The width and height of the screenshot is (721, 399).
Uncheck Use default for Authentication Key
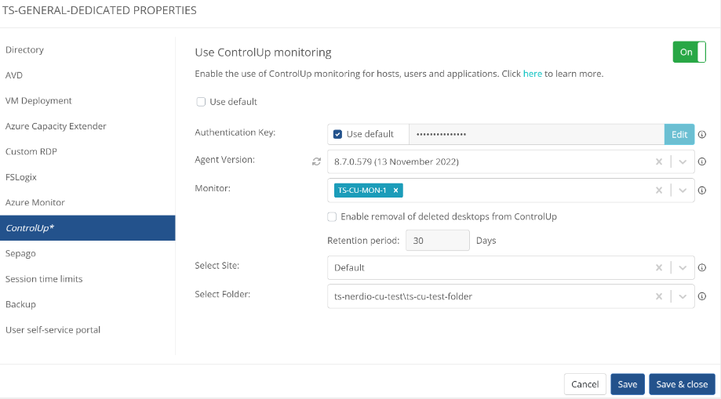[337, 134]
